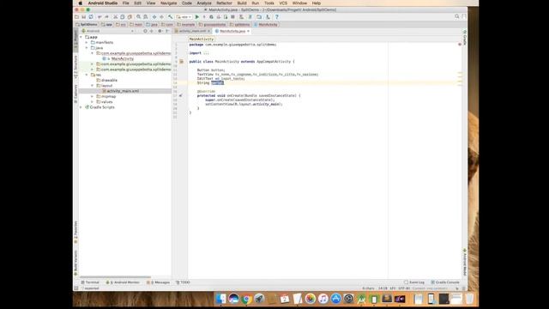Click the Find magnifier toolbar icon

(139, 17)
